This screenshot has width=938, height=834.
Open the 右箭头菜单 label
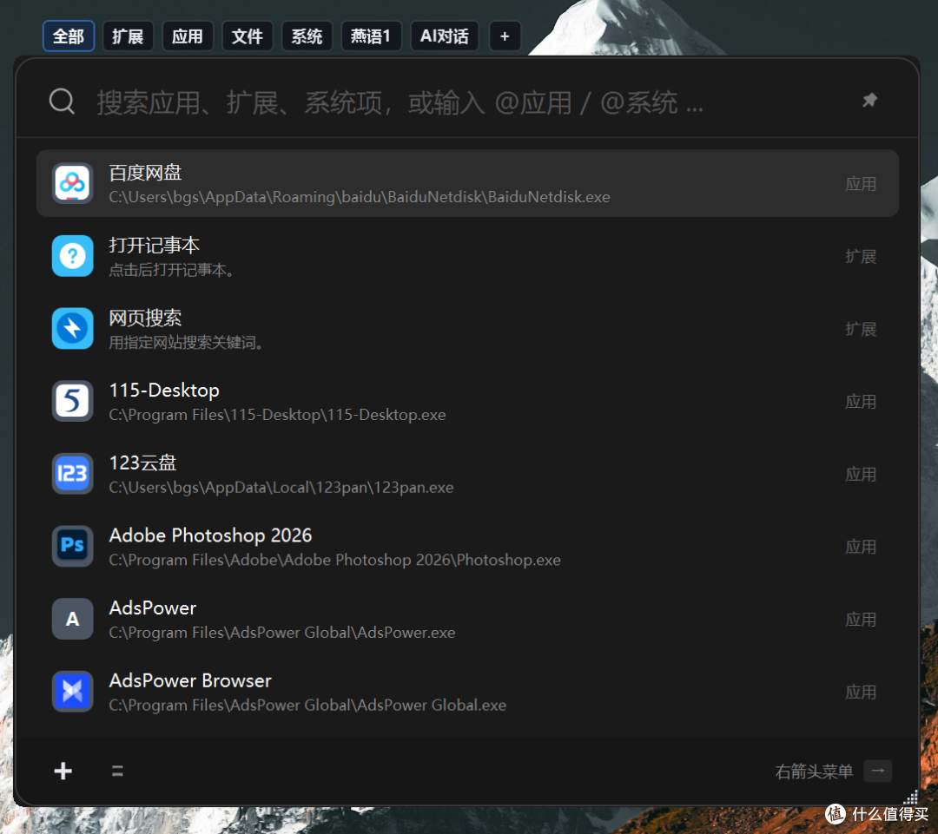(814, 772)
